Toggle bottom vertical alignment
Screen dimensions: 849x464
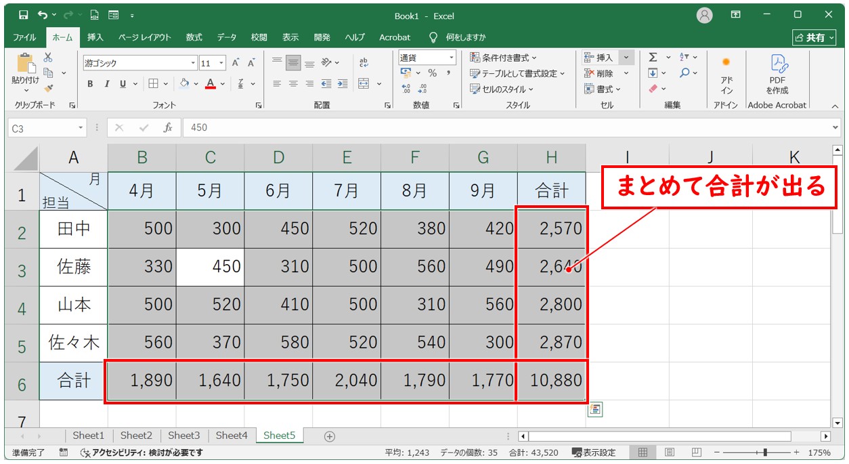tap(309, 63)
